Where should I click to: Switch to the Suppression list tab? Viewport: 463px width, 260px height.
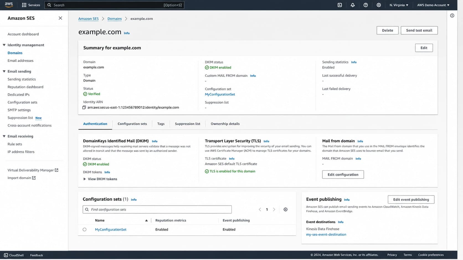click(187, 124)
